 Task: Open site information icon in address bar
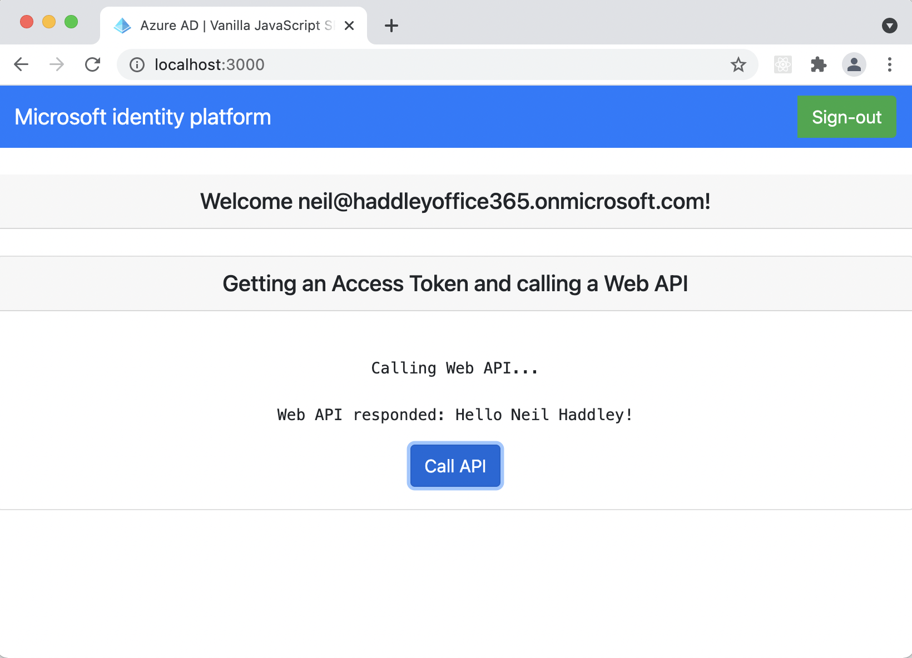click(x=137, y=65)
